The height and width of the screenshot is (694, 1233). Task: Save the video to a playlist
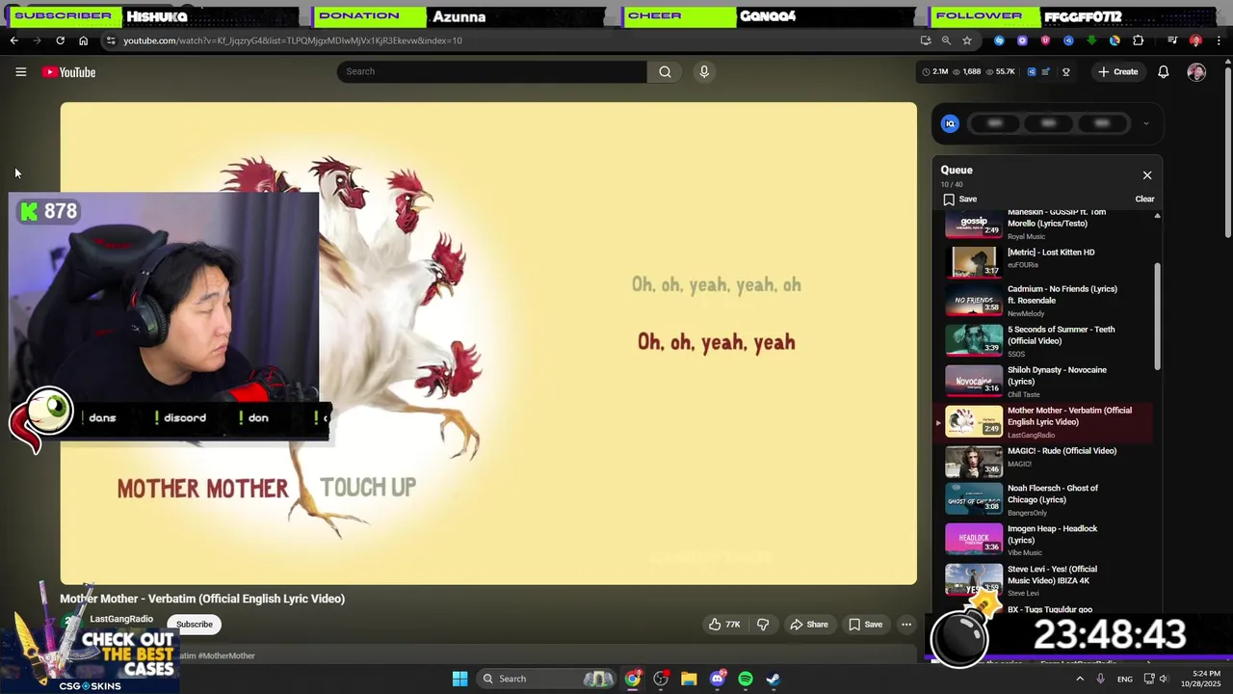(x=865, y=625)
